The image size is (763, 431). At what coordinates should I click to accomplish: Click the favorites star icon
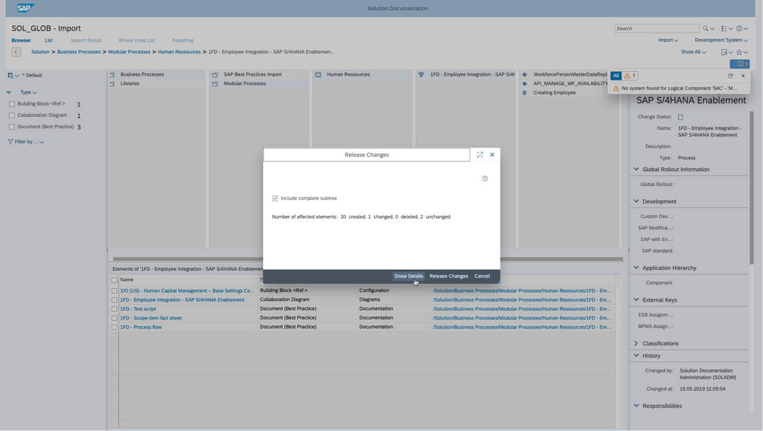click(x=740, y=52)
